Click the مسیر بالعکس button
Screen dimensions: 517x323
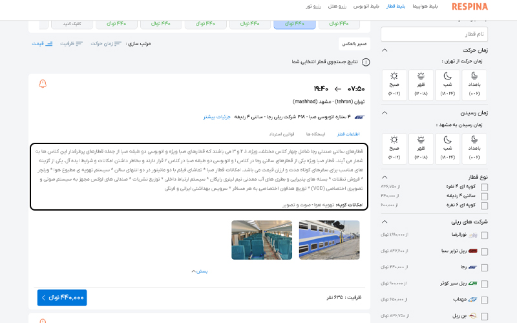point(354,44)
